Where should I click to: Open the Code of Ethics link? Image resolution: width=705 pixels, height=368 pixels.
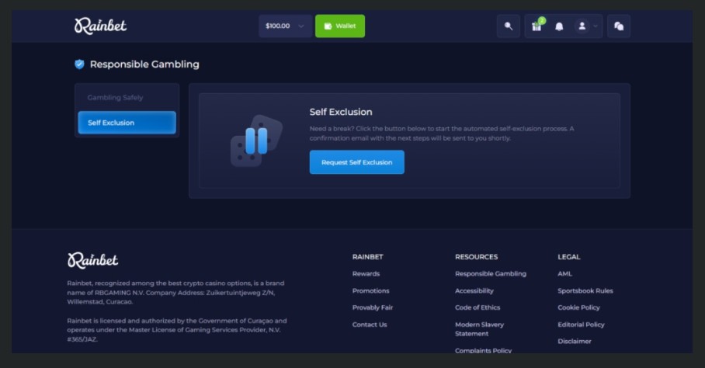[478, 307]
